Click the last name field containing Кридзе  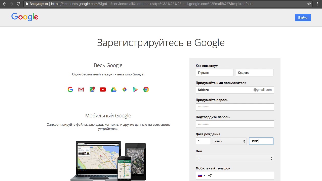(x=254, y=73)
